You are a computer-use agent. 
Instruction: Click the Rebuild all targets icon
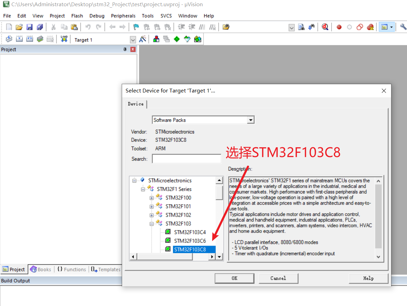pos(30,39)
